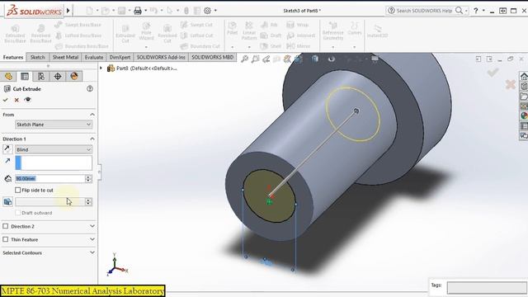This screenshot has height=297, width=528.
Task: Expand the Thin Feature section
Action: pyautogui.click(x=92, y=239)
